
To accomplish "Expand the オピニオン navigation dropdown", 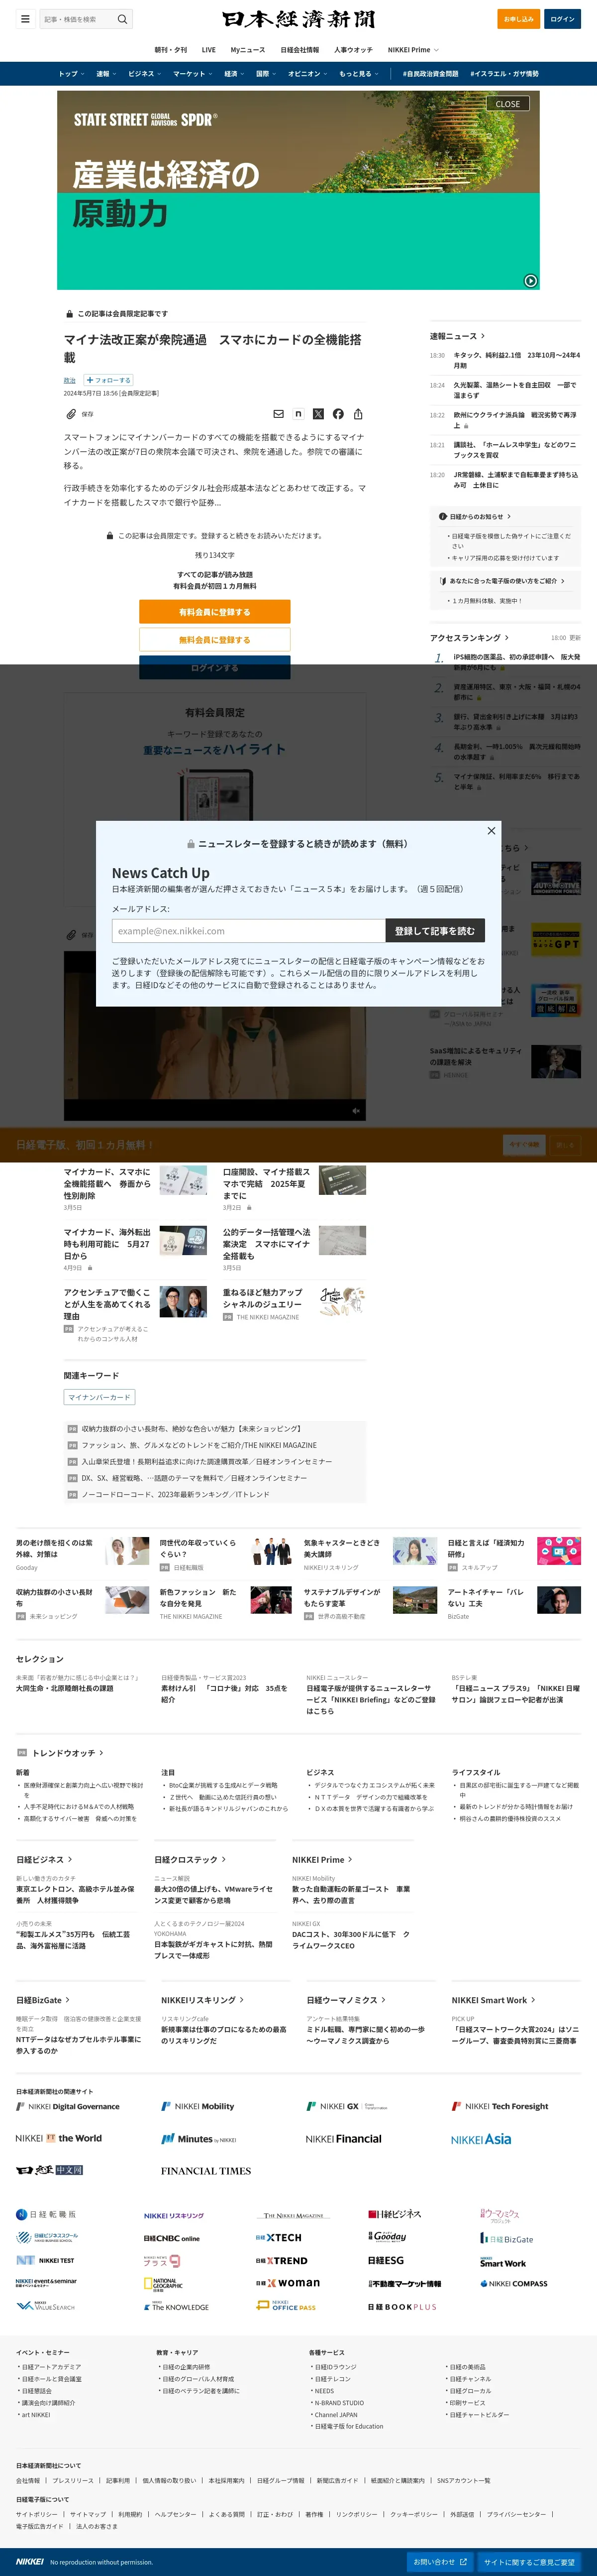I will tap(307, 73).
